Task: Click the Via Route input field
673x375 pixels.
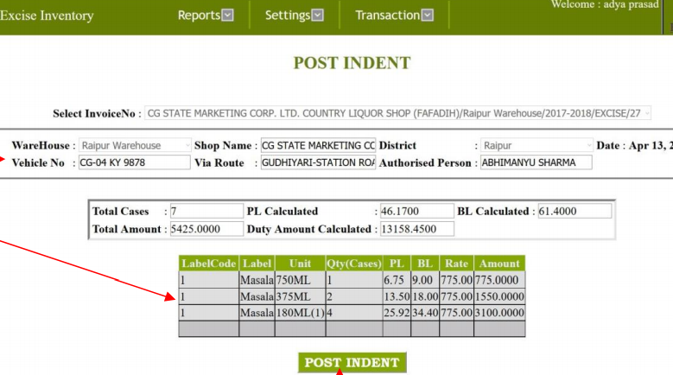Action: [318, 162]
